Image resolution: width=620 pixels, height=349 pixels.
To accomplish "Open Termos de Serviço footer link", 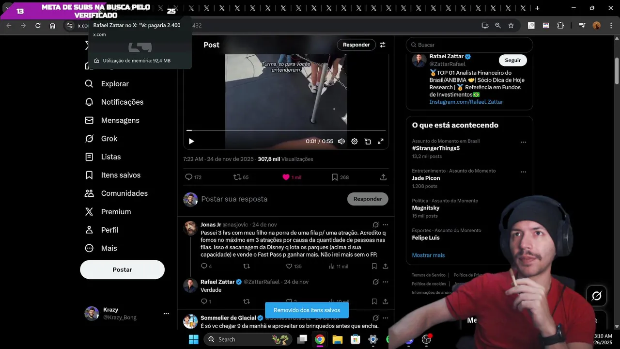I will click(428, 275).
